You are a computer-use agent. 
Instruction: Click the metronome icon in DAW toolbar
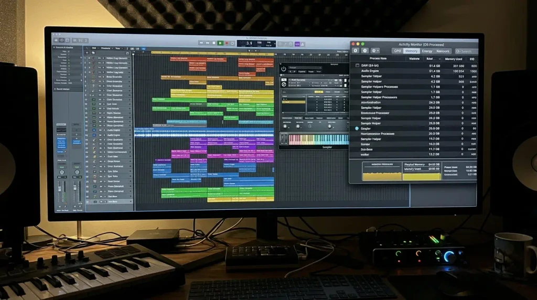(x=303, y=44)
